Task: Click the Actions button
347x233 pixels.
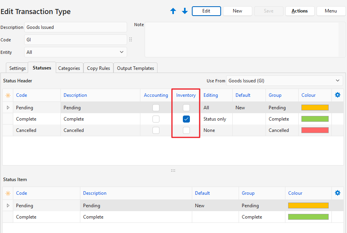Action: [x=299, y=11]
